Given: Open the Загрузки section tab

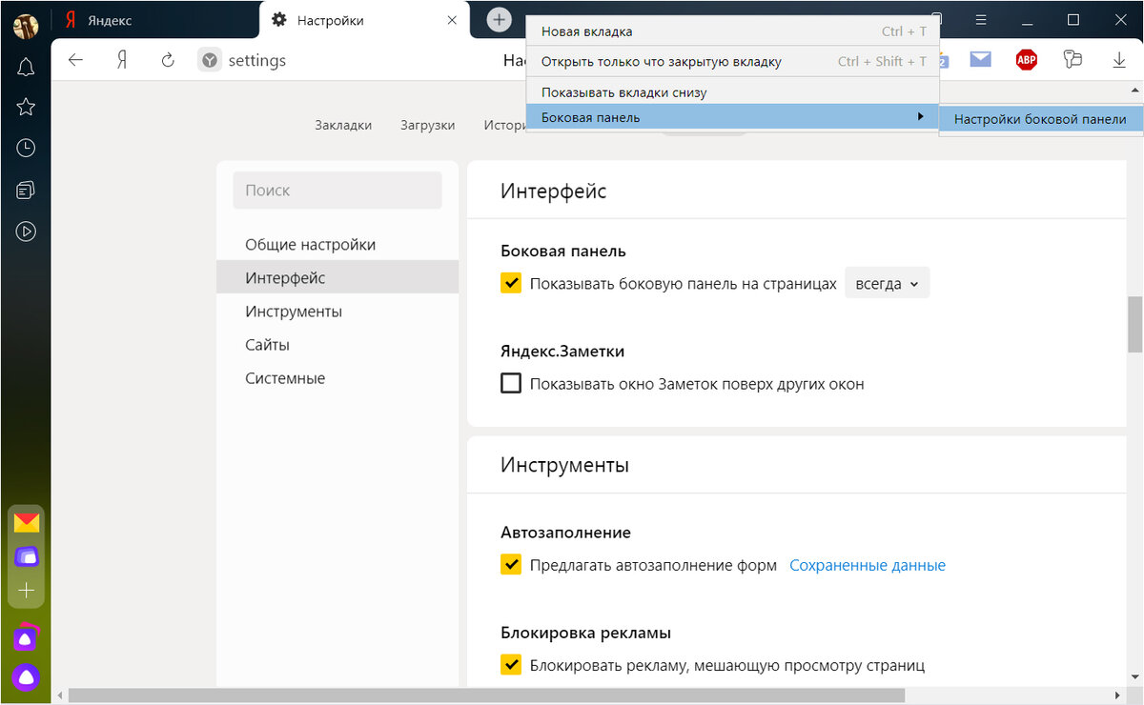Looking at the screenshot, I should pyautogui.click(x=428, y=125).
